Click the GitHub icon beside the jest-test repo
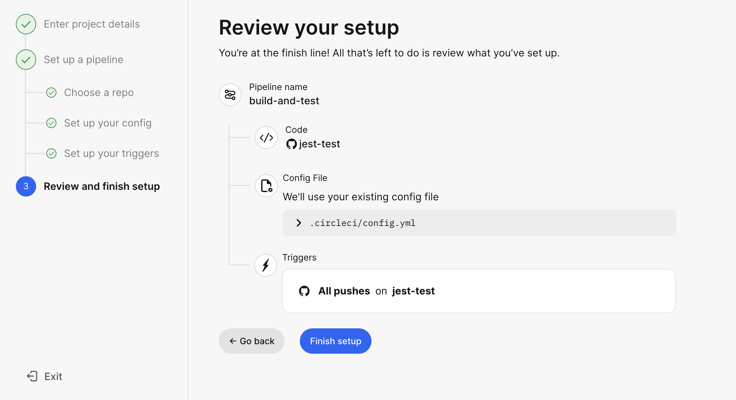 pyautogui.click(x=291, y=144)
